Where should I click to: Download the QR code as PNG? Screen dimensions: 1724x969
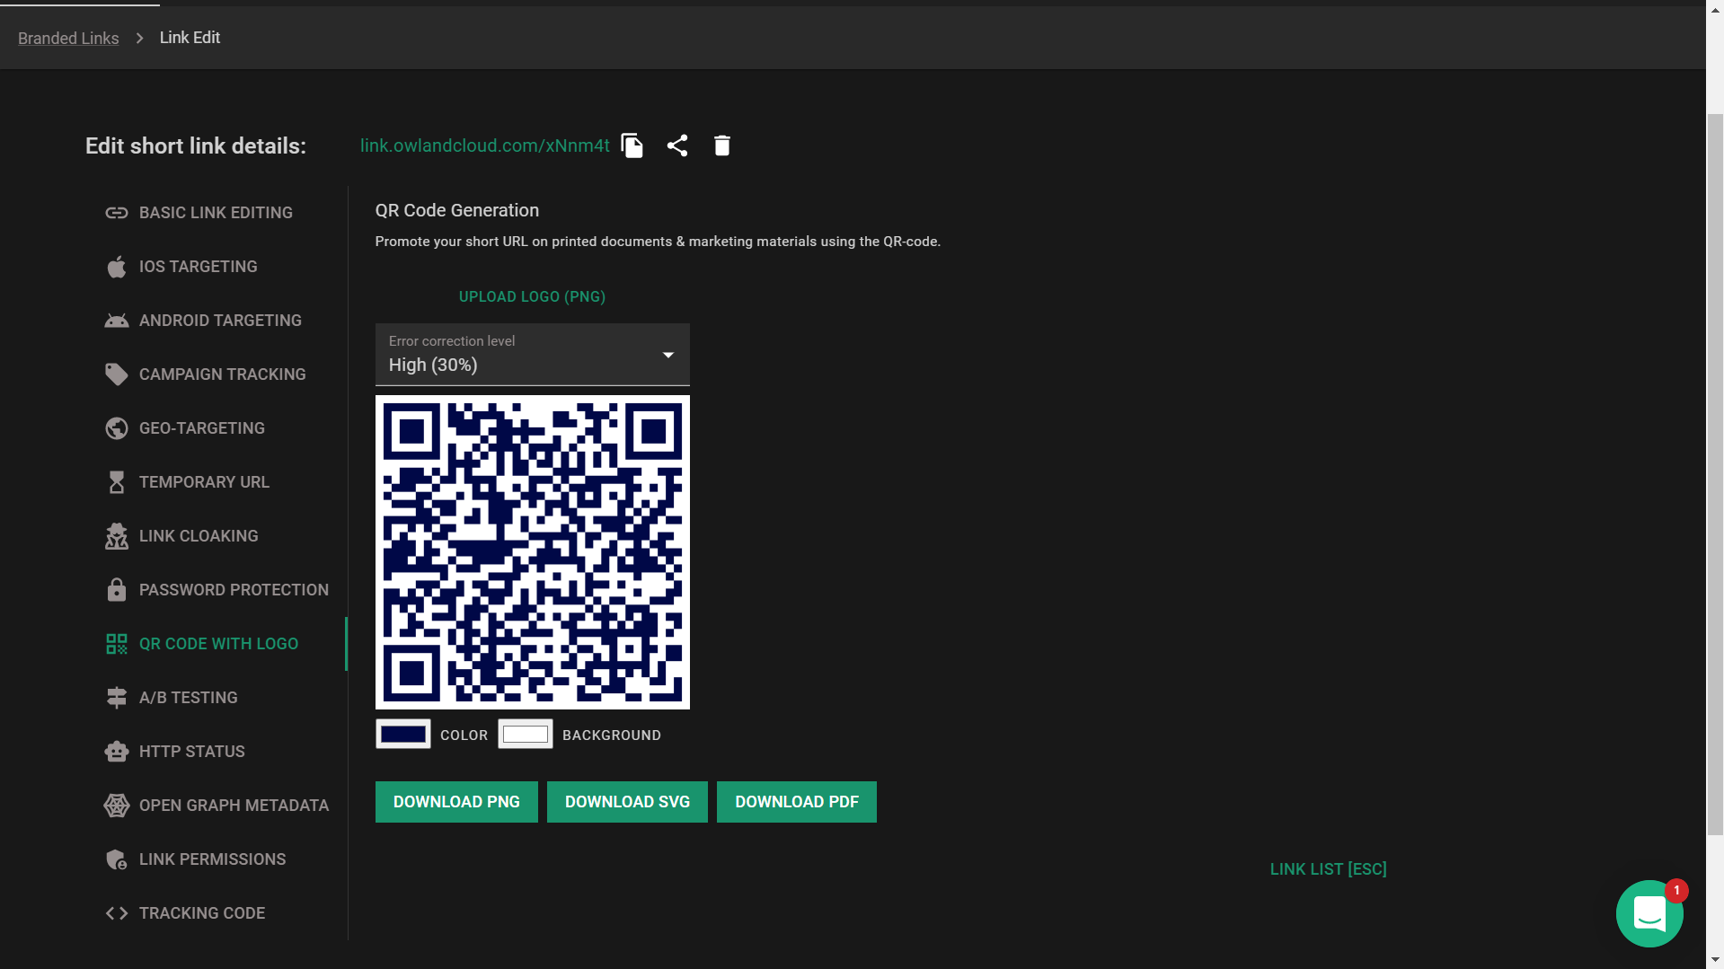456,802
